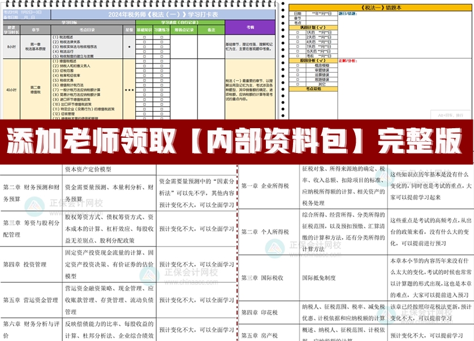This screenshot has width=474, height=341.
Task: Select the 第三章 筹资与股利分配管理 cell
Action: click(x=31, y=229)
